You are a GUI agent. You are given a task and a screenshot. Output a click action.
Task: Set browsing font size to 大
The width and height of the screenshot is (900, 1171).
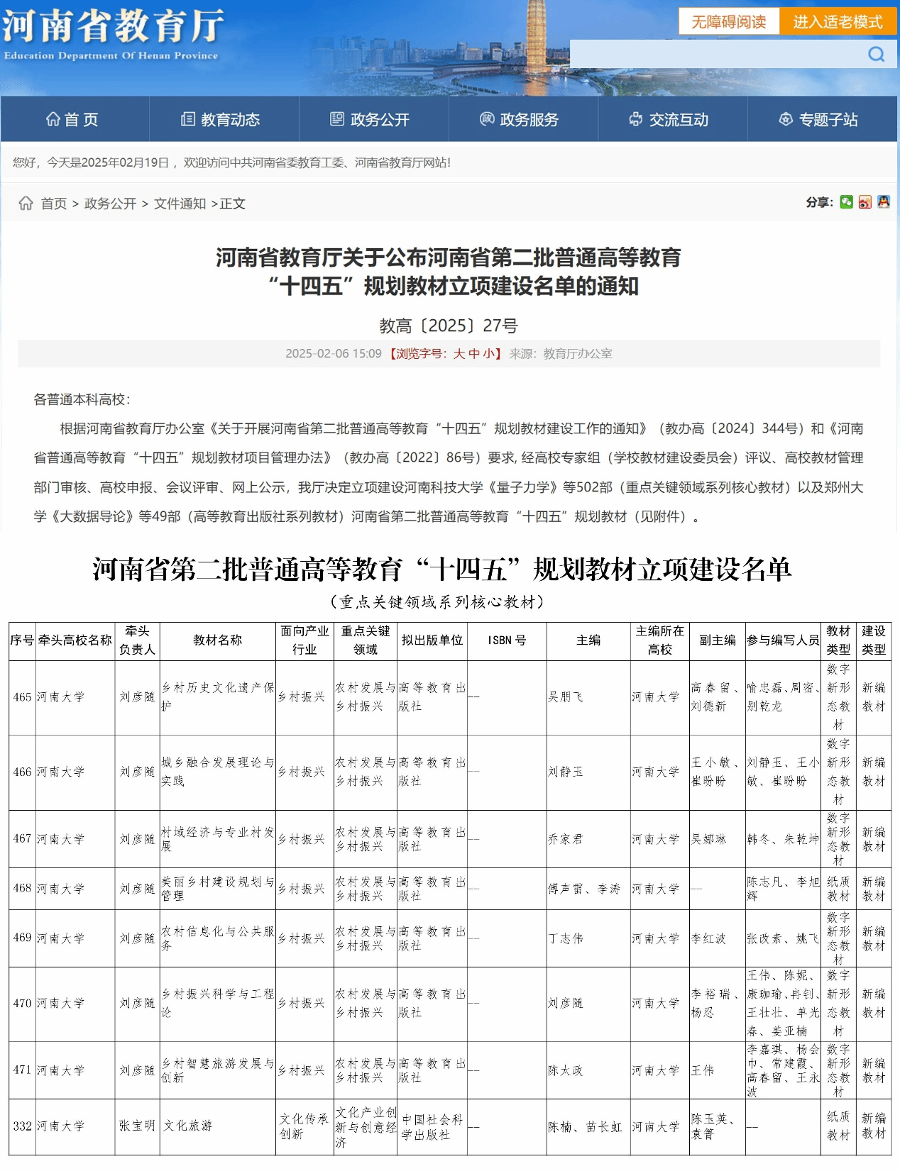[x=459, y=354]
